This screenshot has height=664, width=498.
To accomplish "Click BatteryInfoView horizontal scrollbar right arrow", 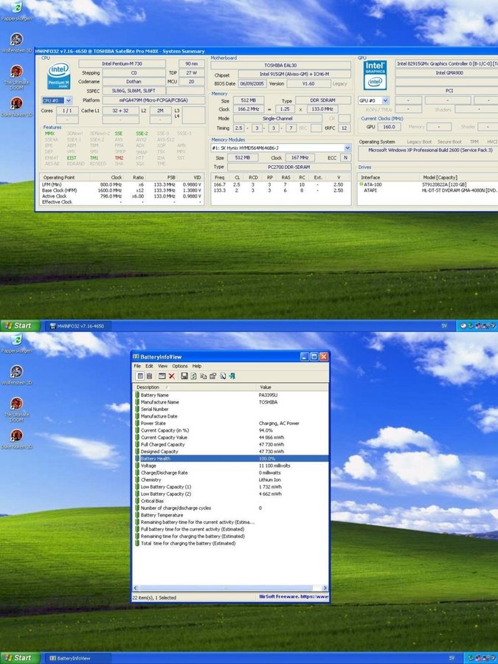I will click(x=325, y=588).
